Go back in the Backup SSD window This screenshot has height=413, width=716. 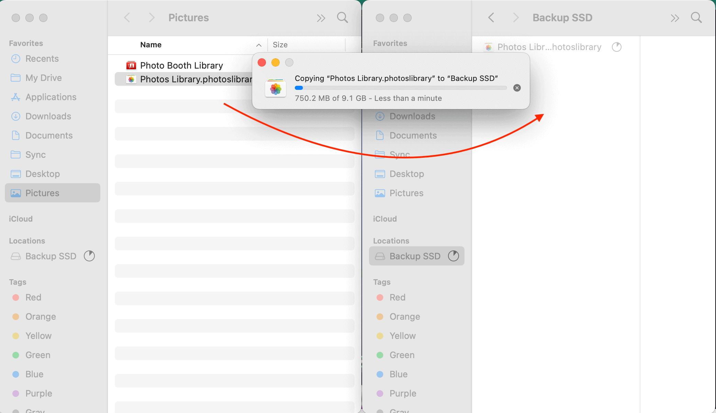coord(491,17)
